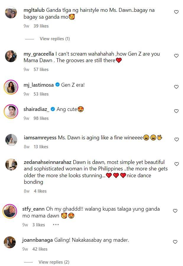
Task: Expand View replies (1) under mgltalub
Action: [x=55, y=39]
